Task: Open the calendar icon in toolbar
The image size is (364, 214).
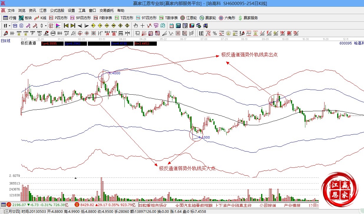Action: [171, 26]
